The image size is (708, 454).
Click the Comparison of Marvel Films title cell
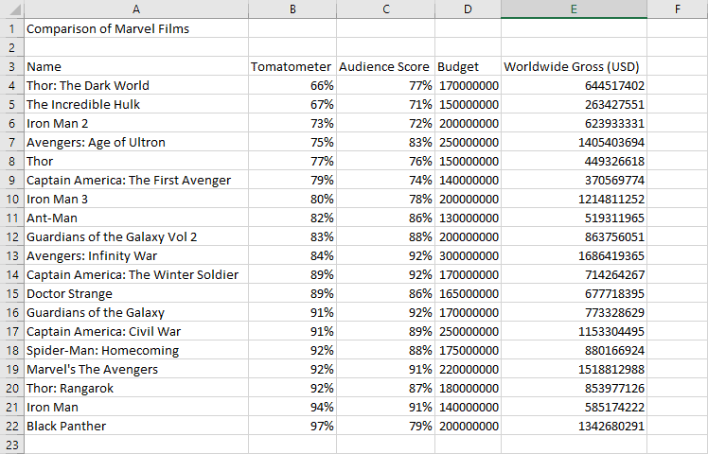point(136,29)
